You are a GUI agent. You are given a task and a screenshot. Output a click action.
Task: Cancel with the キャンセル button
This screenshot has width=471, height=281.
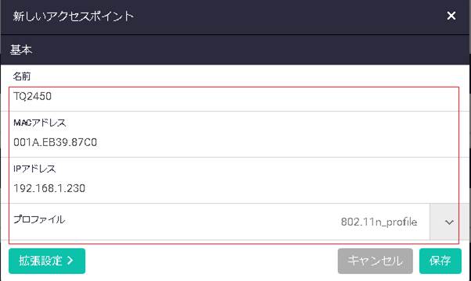click(x=376, y=261)
